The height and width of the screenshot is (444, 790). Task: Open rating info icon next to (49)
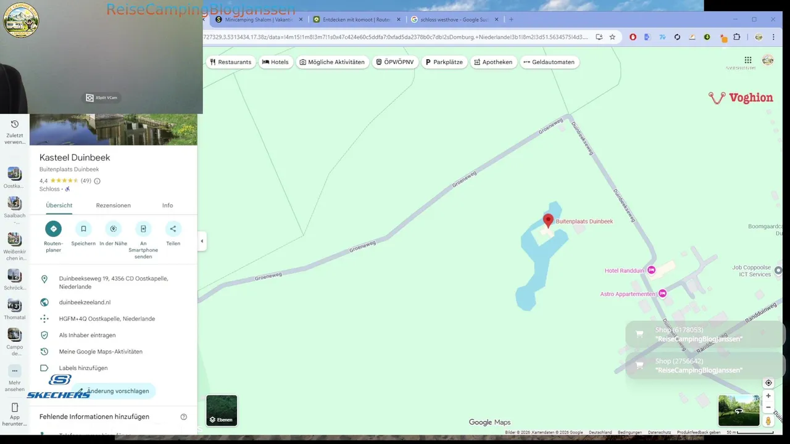pyautogui.click(x=97, y=181)
